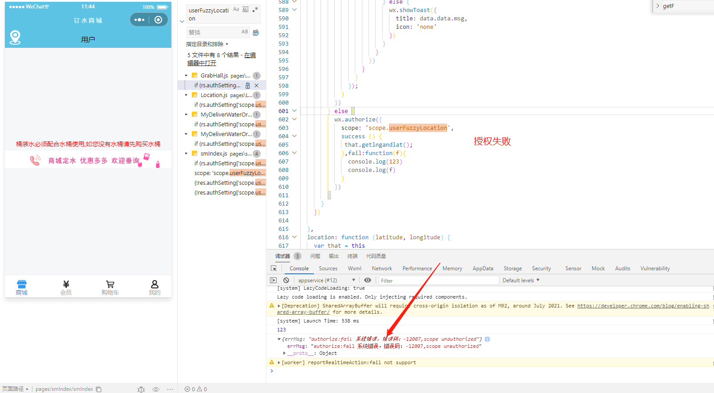Tap the location pin icon in simulator header
Screen dimensions: 714x393
[x=15, y=37]
